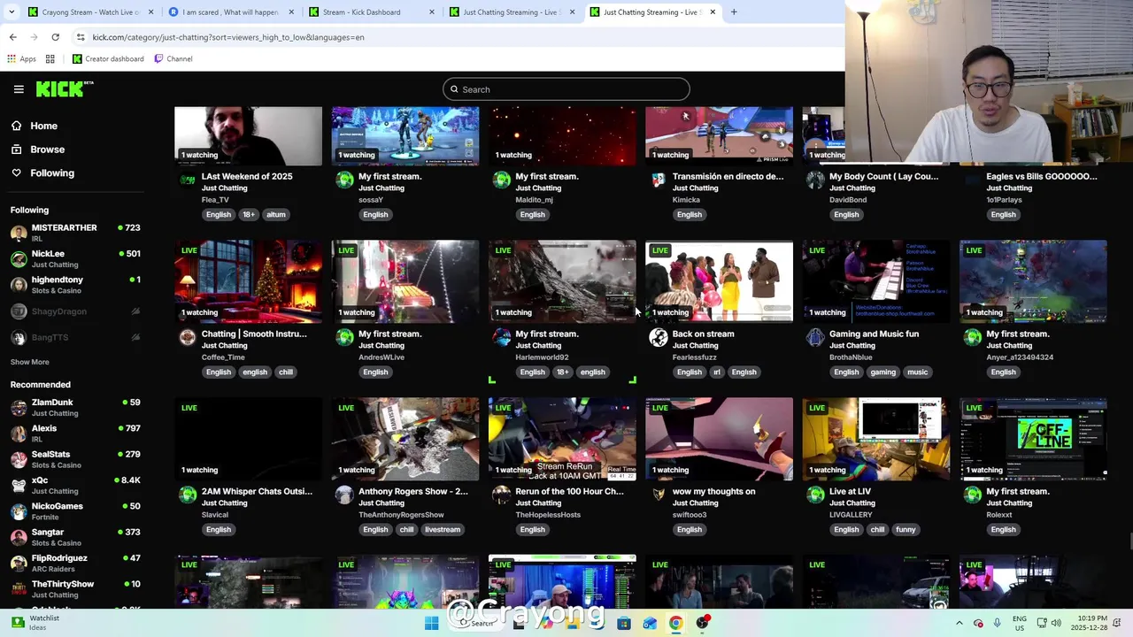1133x637 pixels.
Task: Switch to the fourth tab, Just Chatting Streaming
Action: 512,12
